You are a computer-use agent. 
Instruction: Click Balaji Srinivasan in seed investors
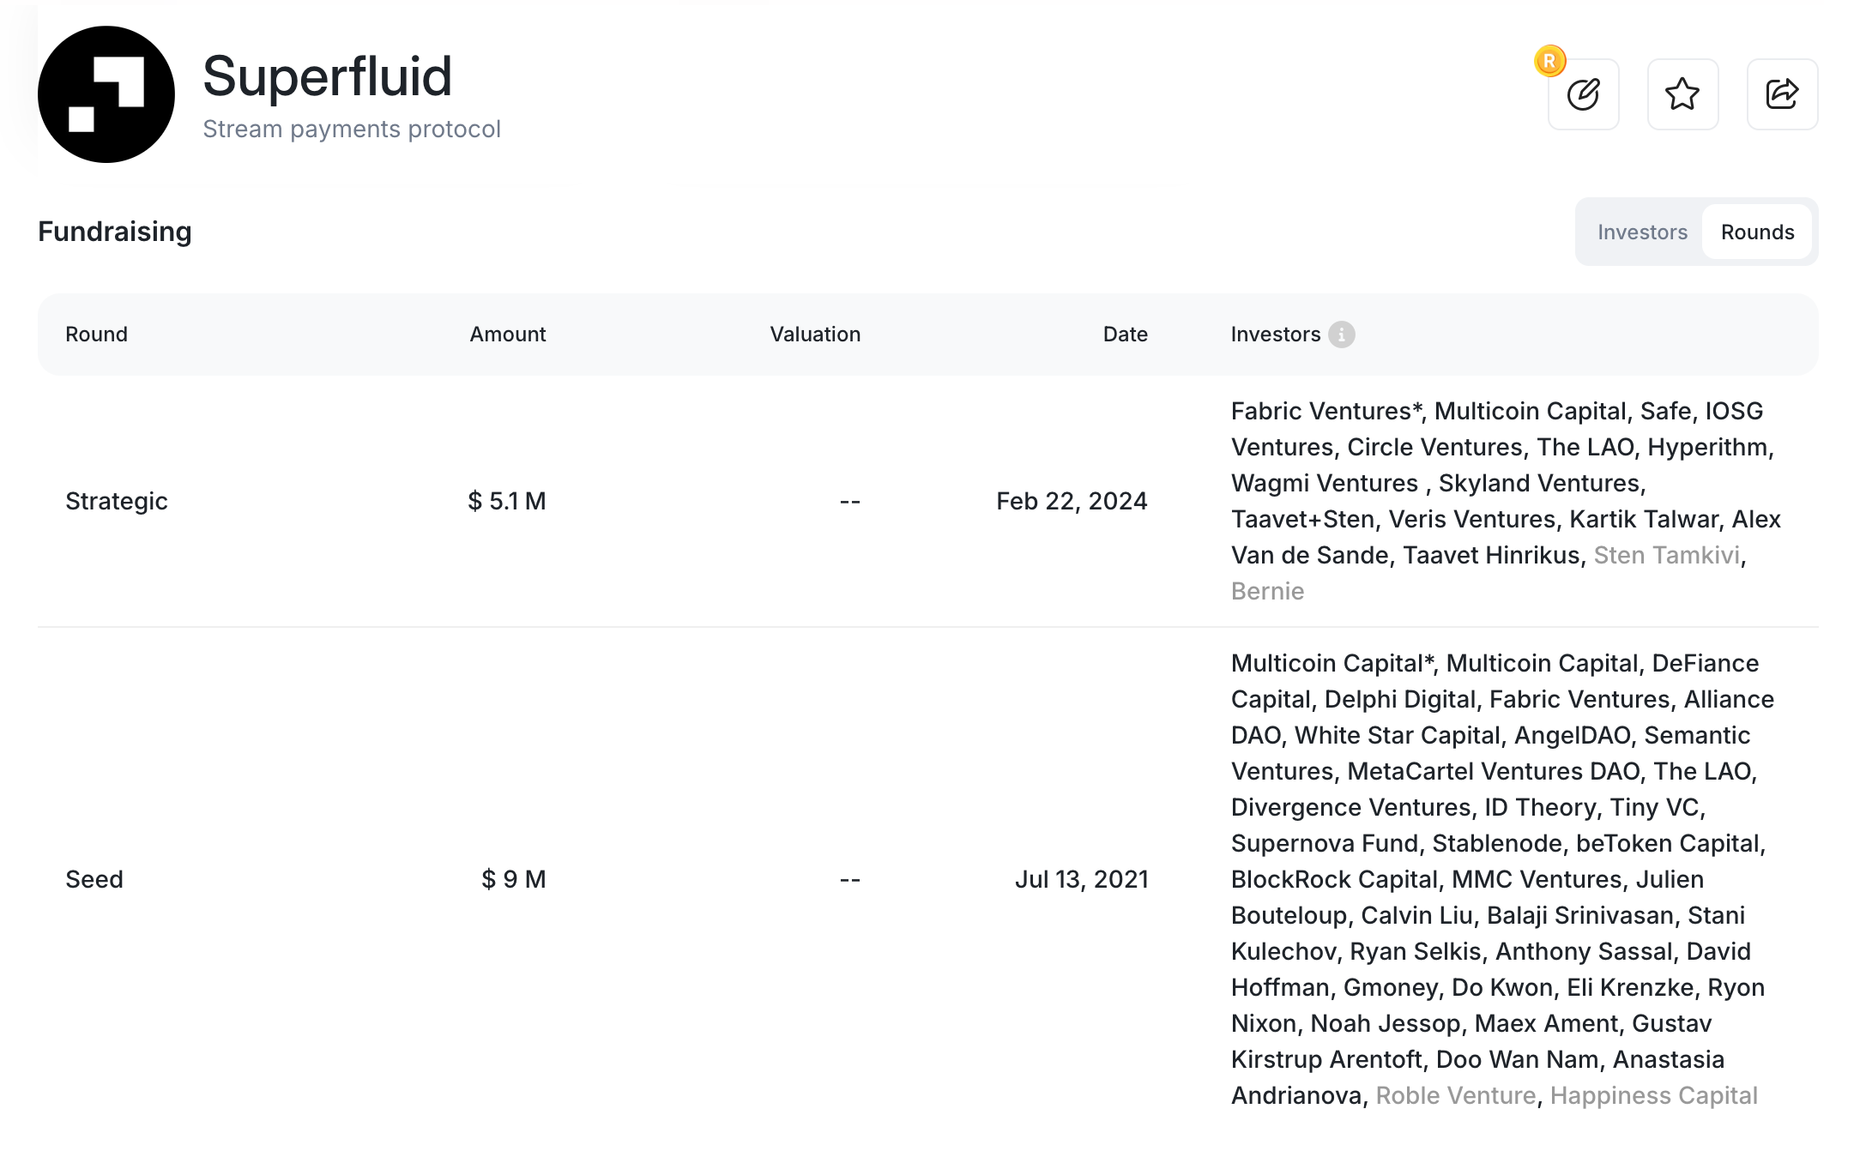(1580, 916)
